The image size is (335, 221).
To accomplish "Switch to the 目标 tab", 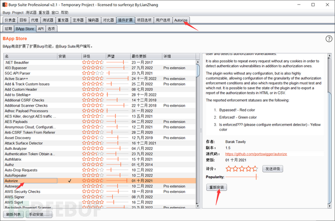I will (x=23, y=20).
